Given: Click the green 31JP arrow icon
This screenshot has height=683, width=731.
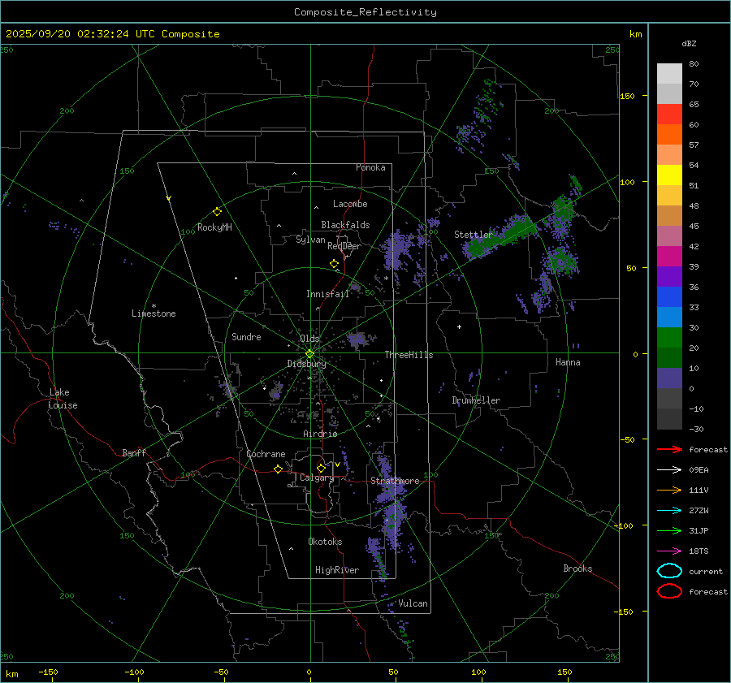Looking at the screenshot, I should point(669,530).
